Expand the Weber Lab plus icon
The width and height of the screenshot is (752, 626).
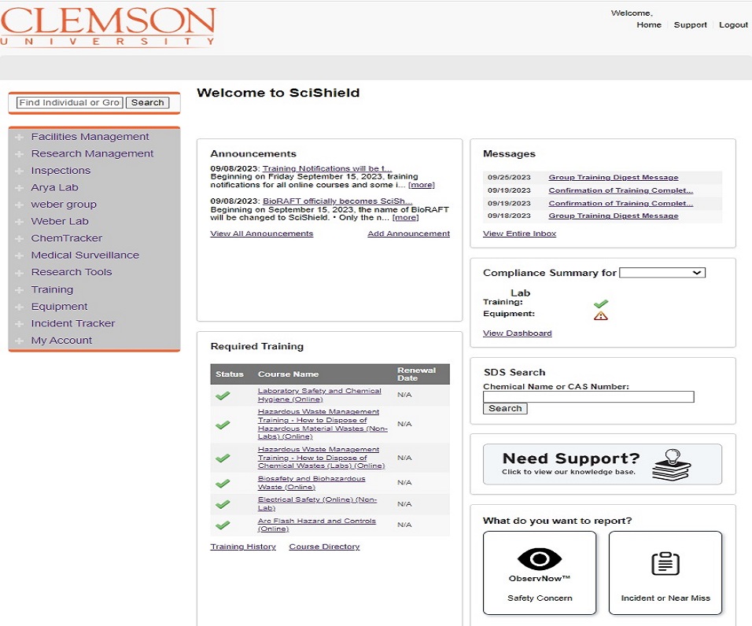tap(19, 222)
